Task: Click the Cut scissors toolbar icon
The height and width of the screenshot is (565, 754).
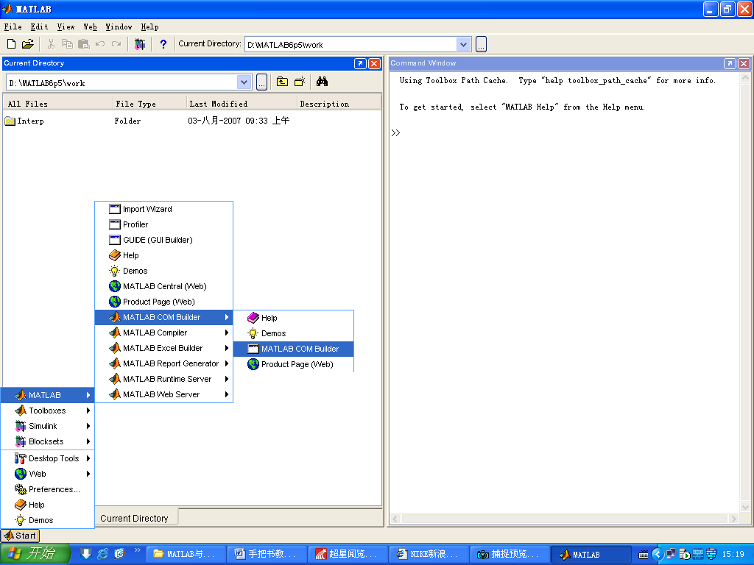Action: (51, 44)
